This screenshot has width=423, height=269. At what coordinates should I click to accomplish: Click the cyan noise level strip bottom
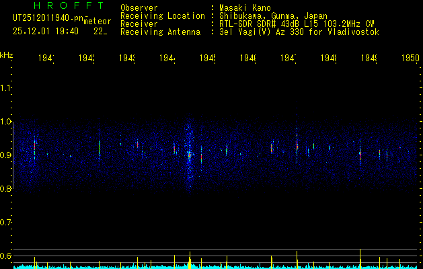[217, 267]
